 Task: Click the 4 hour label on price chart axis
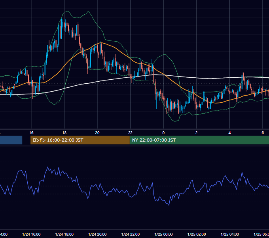click(x=229, y=133)
